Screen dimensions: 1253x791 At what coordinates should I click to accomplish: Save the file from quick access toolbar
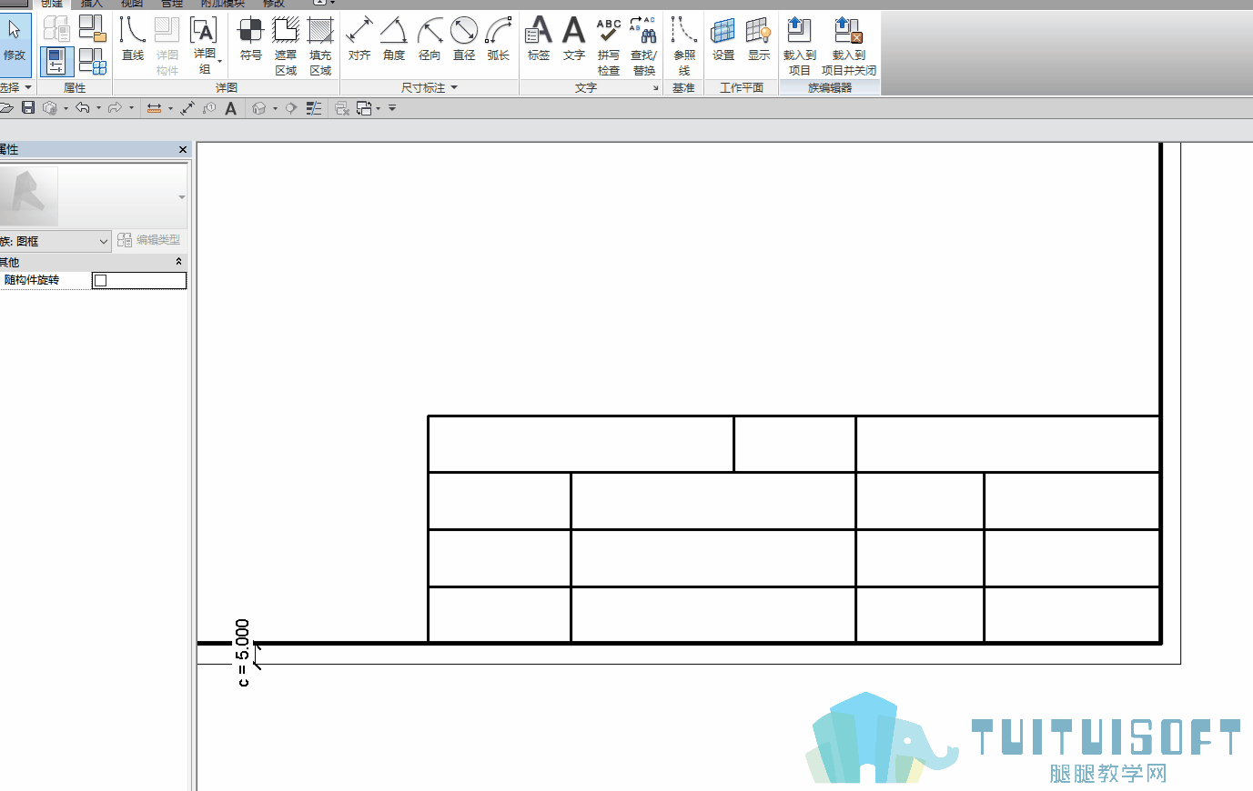pos(28,108)
